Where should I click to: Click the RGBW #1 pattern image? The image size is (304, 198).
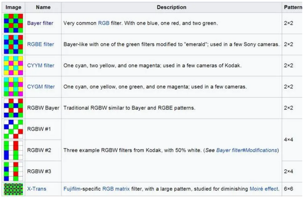(x=13, y=129)
